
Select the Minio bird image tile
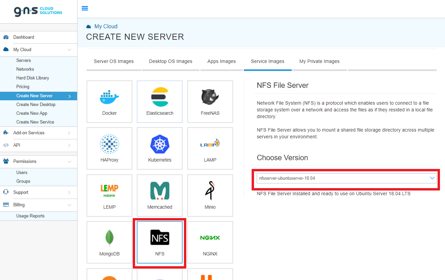pyautogui.click(x=210, y=196)
